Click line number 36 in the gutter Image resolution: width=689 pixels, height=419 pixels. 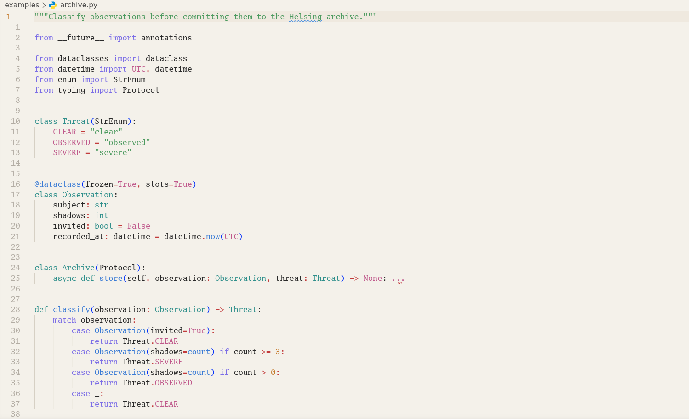click(16, 394)
